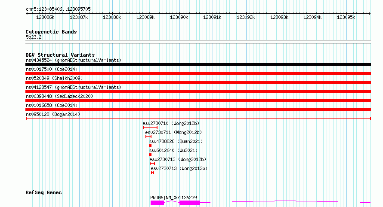This screenshot has width=383, height=207.
Task: Open variant nsv1017500 (Coe2014) label
Action: pos(52,69)
